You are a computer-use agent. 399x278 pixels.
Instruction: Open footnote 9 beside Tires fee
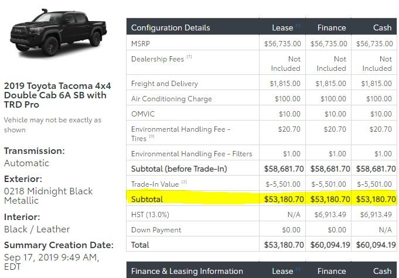(x=152, y=136)
